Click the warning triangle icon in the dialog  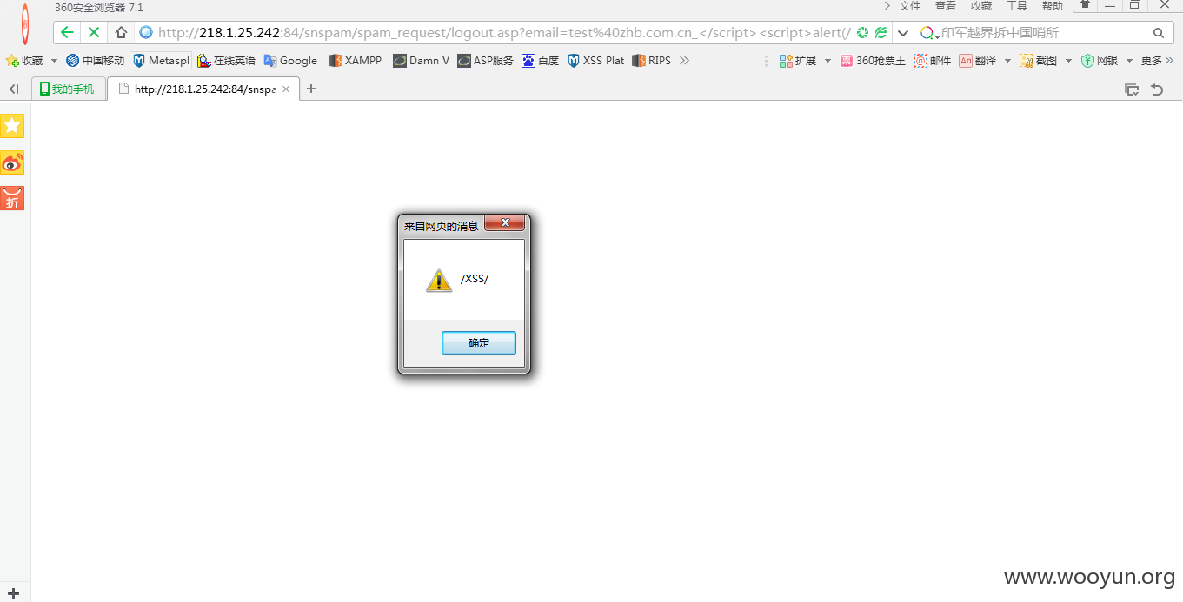pos(439,280)
